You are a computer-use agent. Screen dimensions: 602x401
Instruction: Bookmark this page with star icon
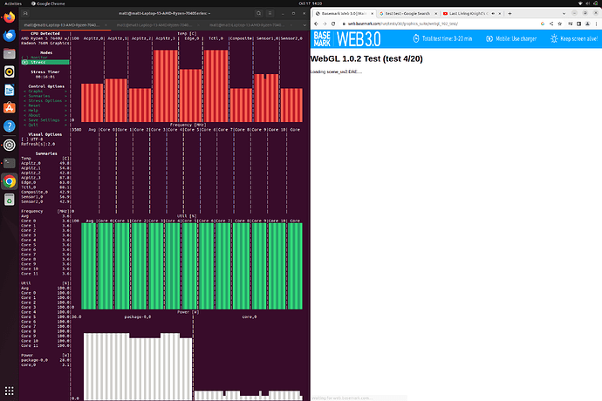(560, 24)
